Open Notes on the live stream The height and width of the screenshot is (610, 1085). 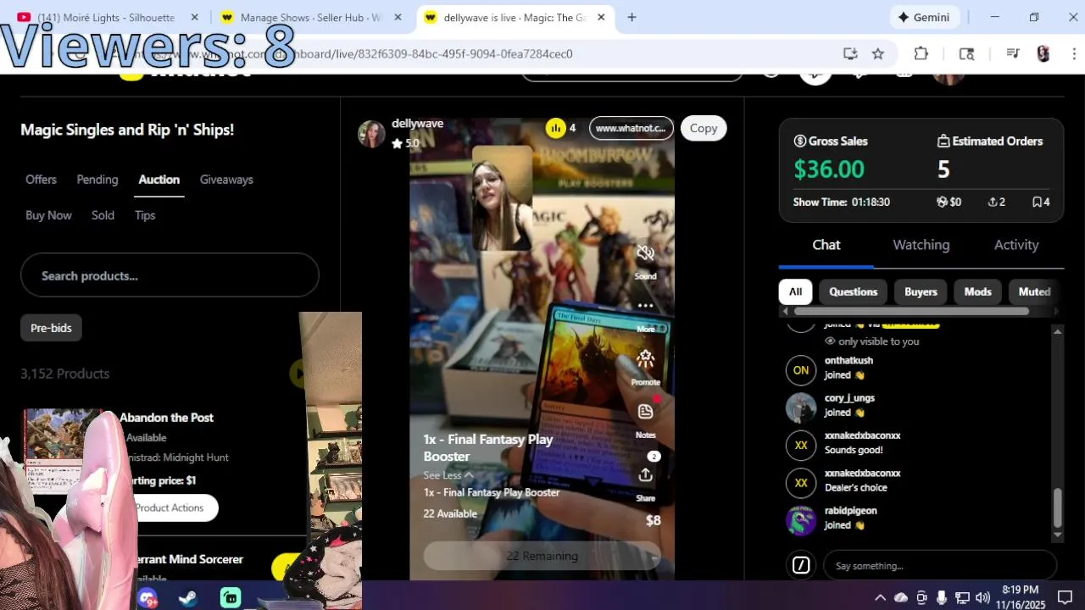point(645,412)
